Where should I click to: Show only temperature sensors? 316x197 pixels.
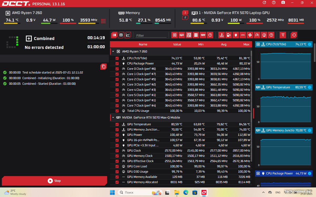(222, 35)
